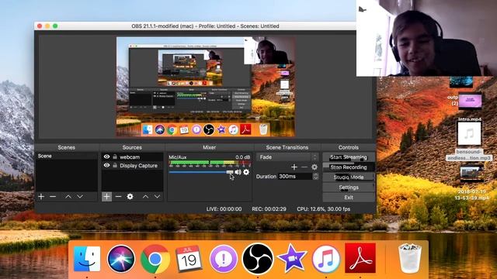This screenshot has width=497, height=279.
Task: Open Trash in the Dock
Action: point(410,258)
